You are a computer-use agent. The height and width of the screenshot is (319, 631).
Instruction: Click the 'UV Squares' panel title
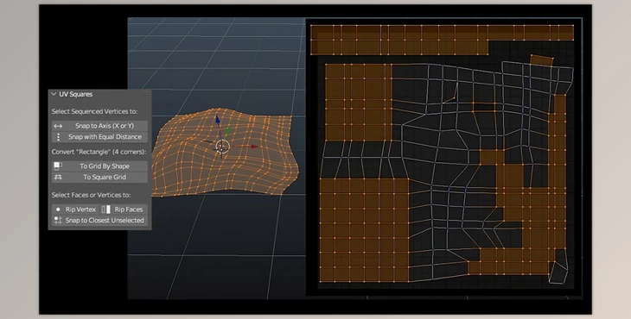(x=76, y=94)
